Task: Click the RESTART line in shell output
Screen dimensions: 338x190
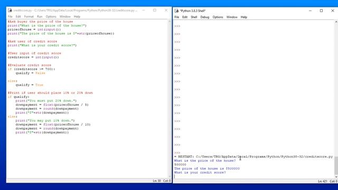Action: [253, 157]
